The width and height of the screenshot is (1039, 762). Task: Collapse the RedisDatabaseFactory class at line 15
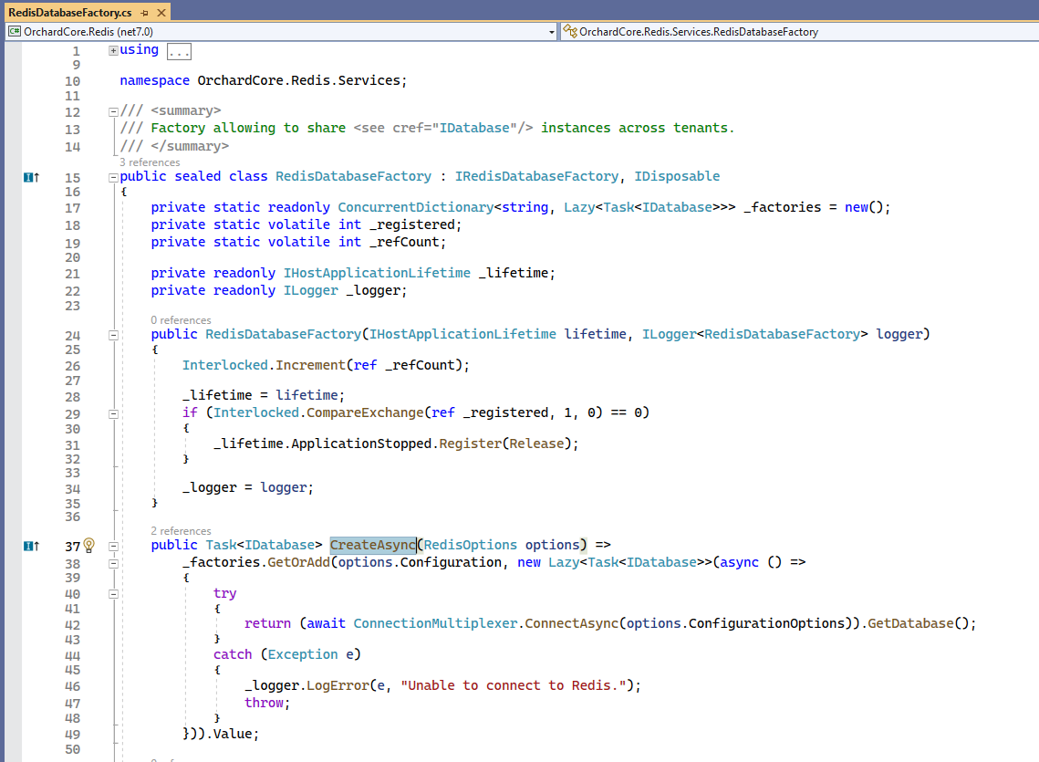pos(113,177)
